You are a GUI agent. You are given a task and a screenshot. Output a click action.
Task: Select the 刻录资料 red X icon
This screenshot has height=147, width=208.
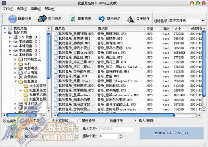21,77
